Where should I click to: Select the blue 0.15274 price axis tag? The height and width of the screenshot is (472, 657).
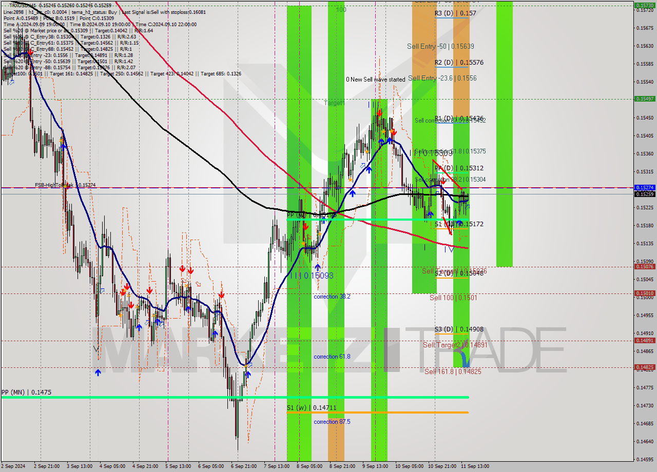[645, 188]
